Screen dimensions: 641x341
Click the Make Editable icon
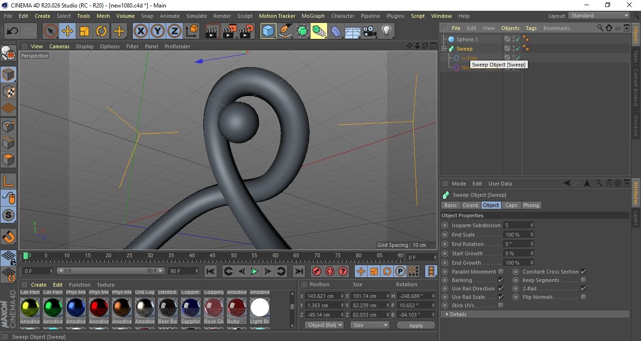[x=8, y=53]
